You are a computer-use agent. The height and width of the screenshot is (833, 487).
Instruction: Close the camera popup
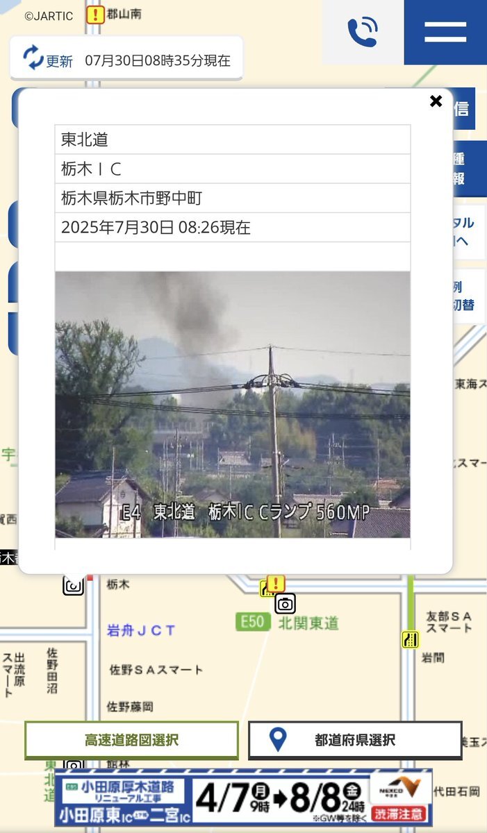coord(436,101)
